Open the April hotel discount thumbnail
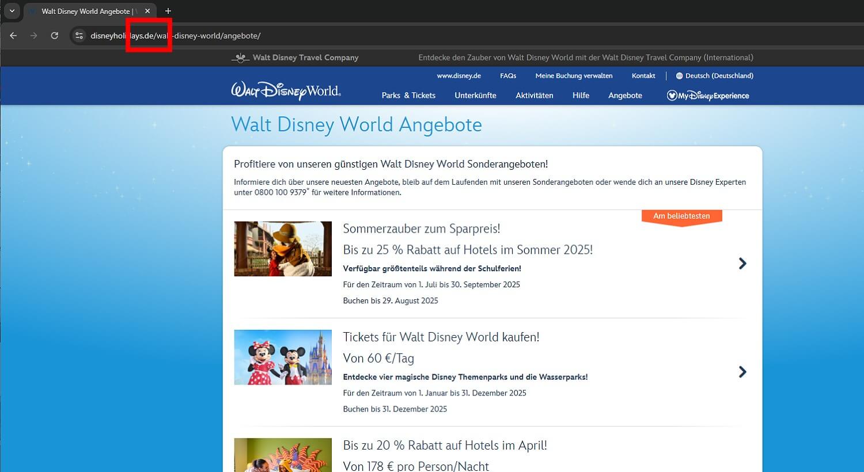This screenshot has height=472, width=864. [283, 455]
